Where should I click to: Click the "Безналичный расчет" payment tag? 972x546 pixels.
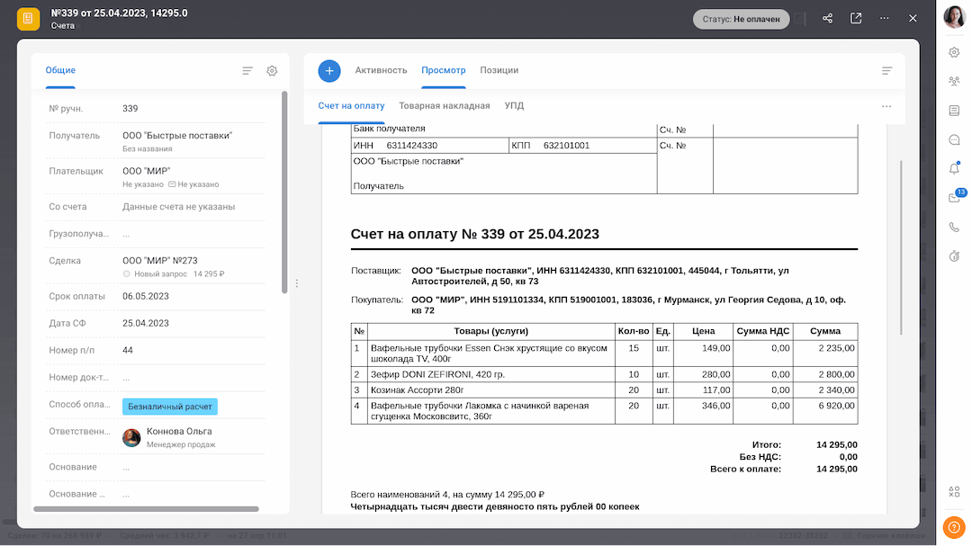[170, 407]
